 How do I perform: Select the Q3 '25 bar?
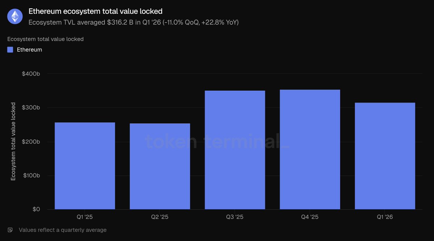click(235, 150)
